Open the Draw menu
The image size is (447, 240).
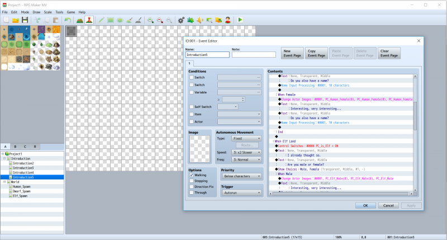coord(36,12)
